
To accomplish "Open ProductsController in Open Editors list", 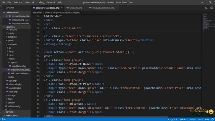I will click(x=21, y=24).
